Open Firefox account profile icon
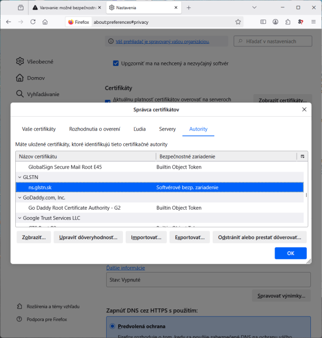Screen dimensions: 322x338 coord(275,22)
